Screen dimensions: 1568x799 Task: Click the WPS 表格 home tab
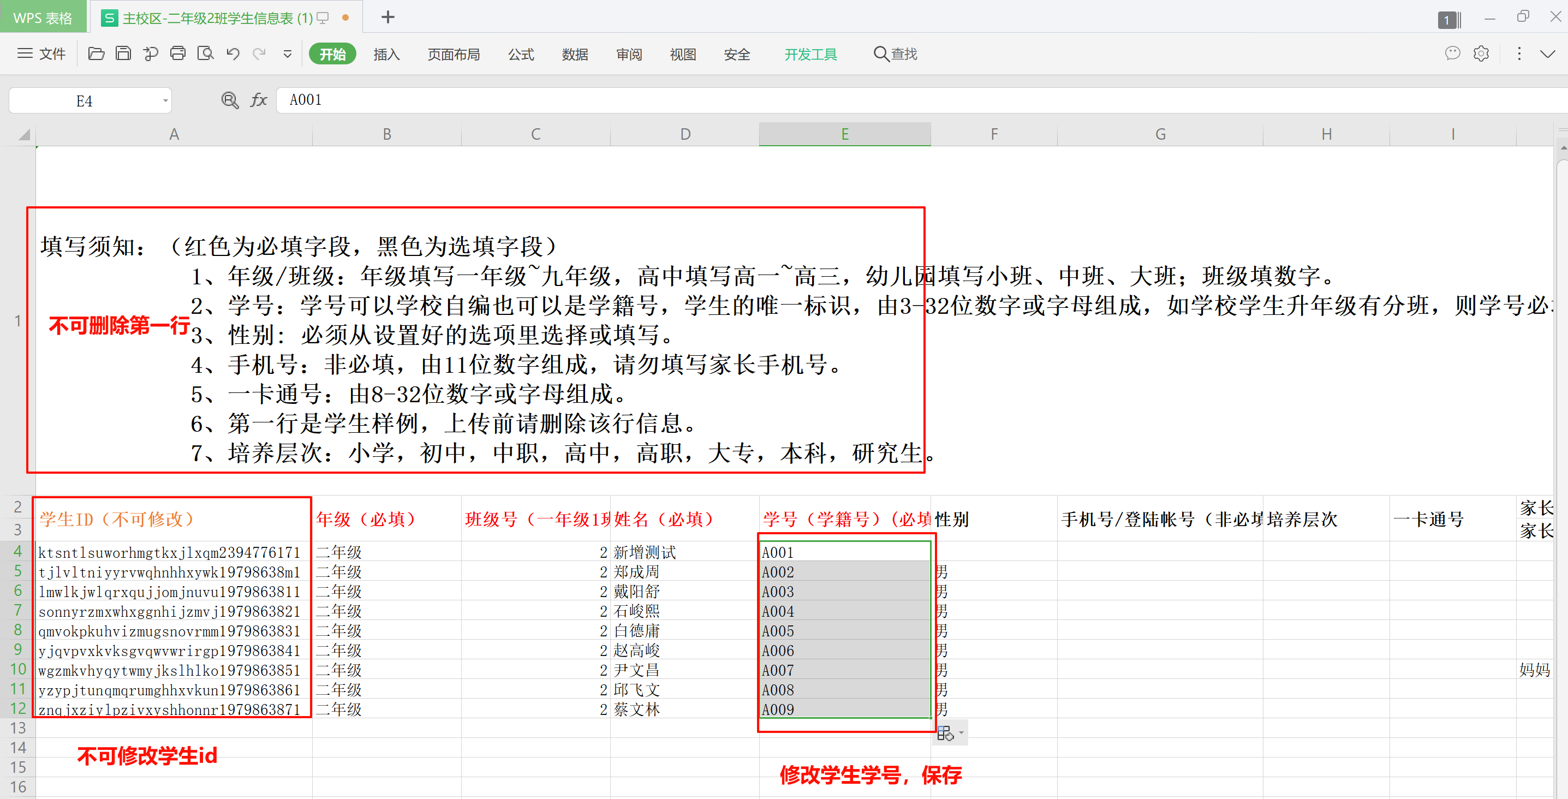(x=43, y=17)
